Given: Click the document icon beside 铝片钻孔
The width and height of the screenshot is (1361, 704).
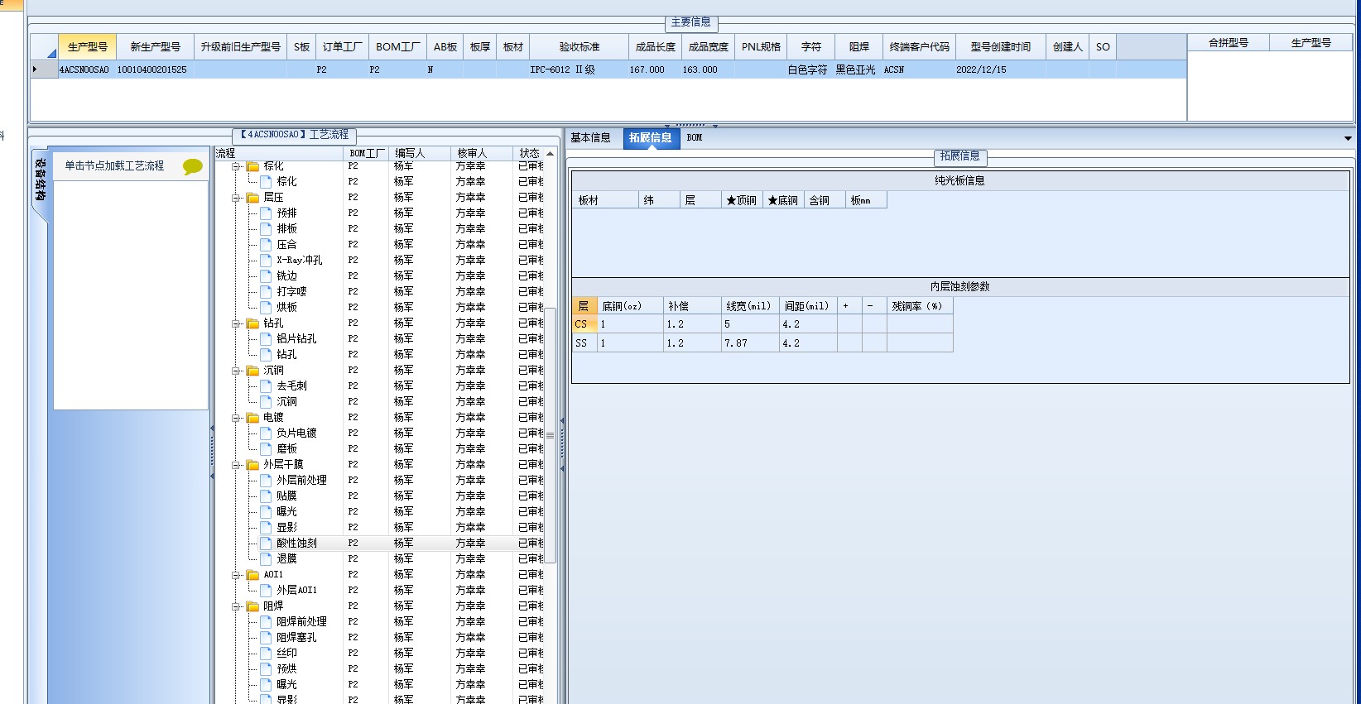Looking at the screenshot, I should pyautogui.click(x=266, y=338).
